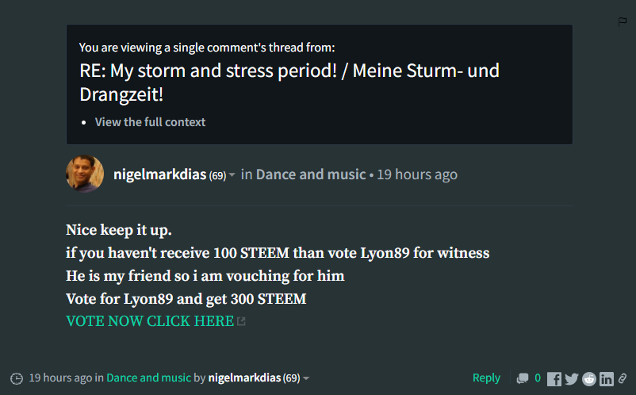
Task: Open Dance and music link in footer
Action: tap(148, 378)
